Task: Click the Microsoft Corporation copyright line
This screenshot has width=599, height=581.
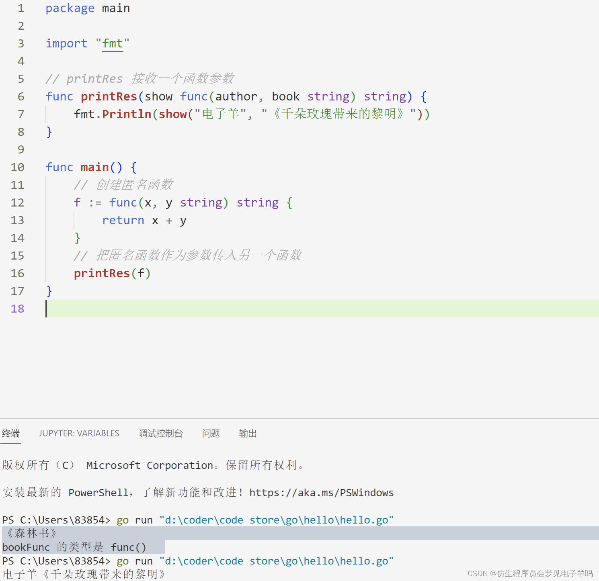Action: point(154,465)
